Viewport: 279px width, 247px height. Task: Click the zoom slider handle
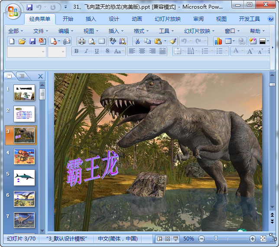pyautogui.click(x=216, y=238)
